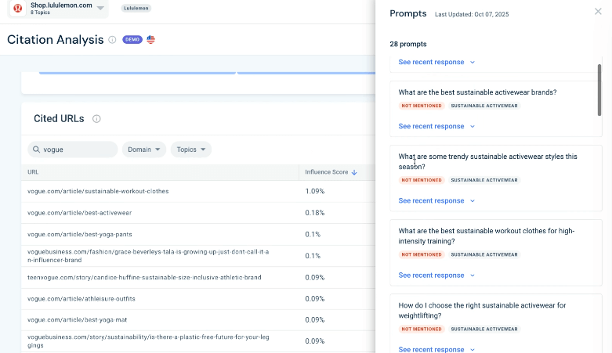The image size is (612, 353).
Task: Expand See recent response for trendy styles prompt
Action: (436, 201)
